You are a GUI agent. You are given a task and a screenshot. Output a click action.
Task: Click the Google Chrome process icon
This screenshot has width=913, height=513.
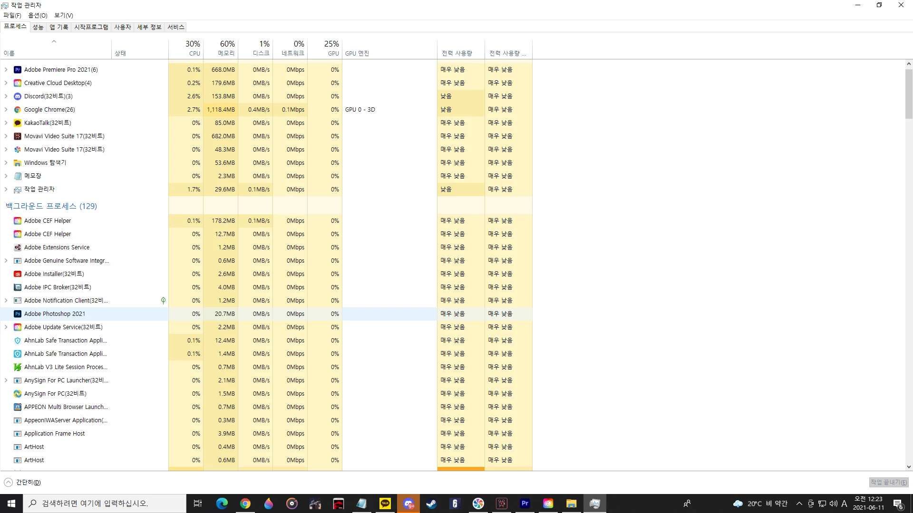(x=18, y=110)
